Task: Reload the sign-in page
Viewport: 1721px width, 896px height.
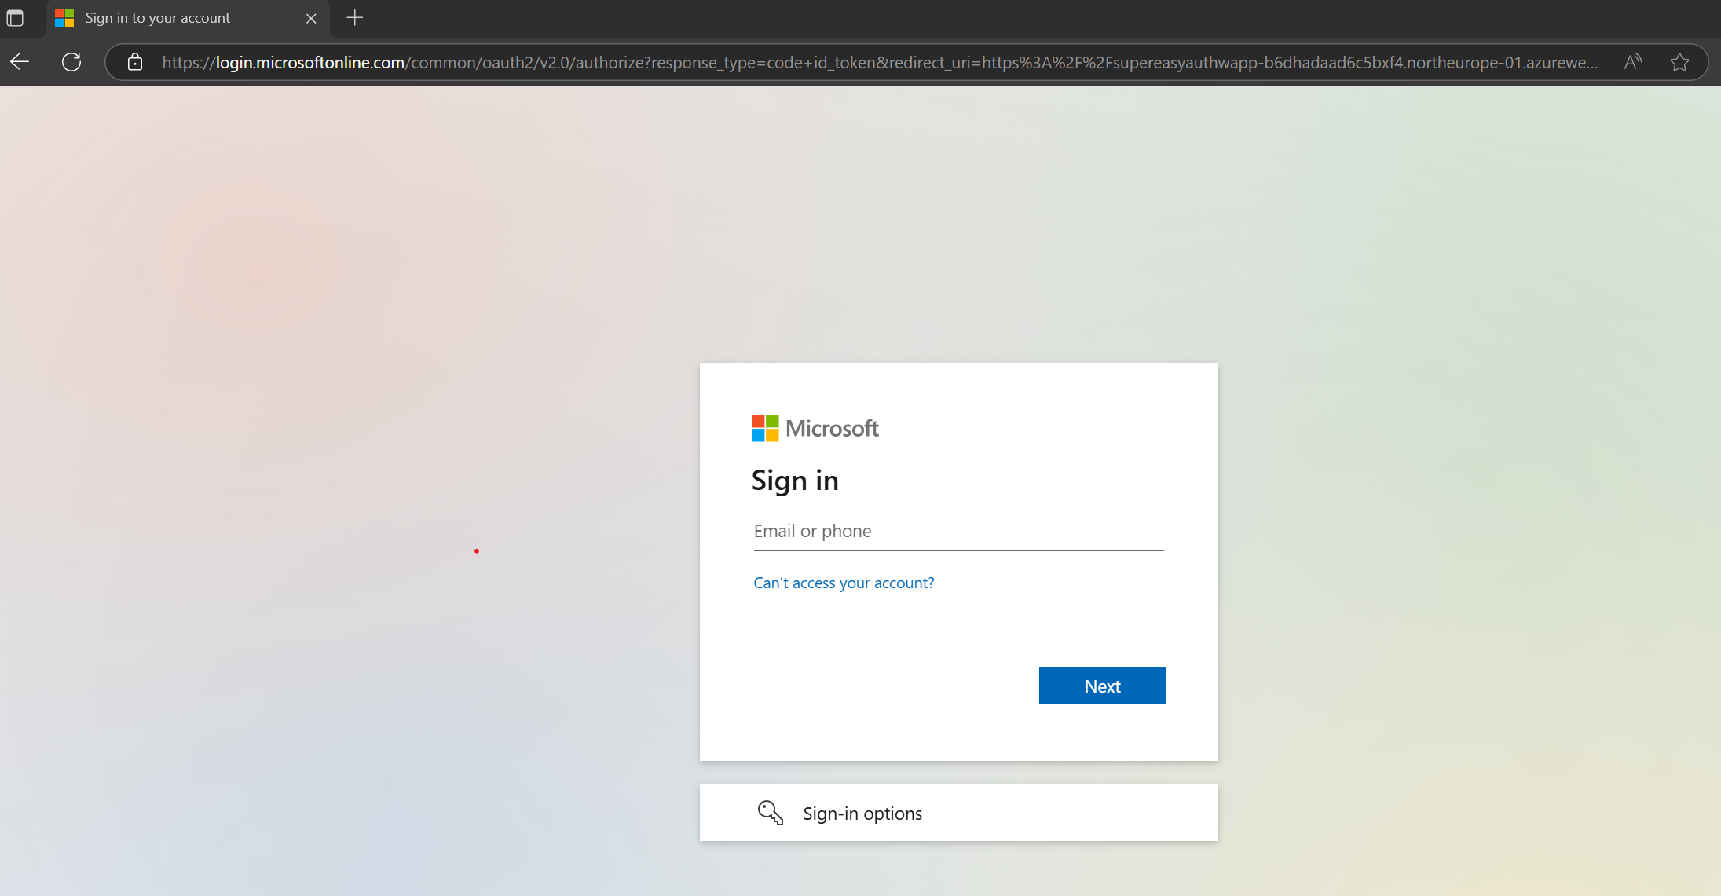Action: pos(71,62)
